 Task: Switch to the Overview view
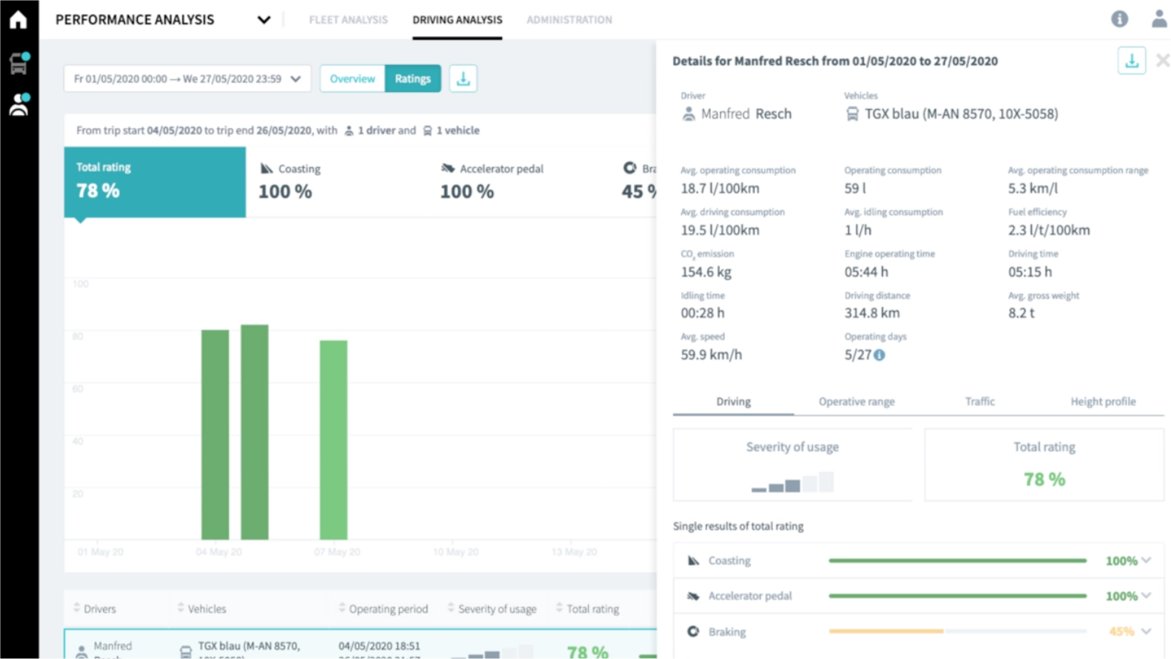coord(352,78)
